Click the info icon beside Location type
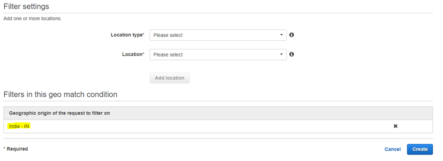The width and height of the screenshot is (443, 161). coord(292,35)
